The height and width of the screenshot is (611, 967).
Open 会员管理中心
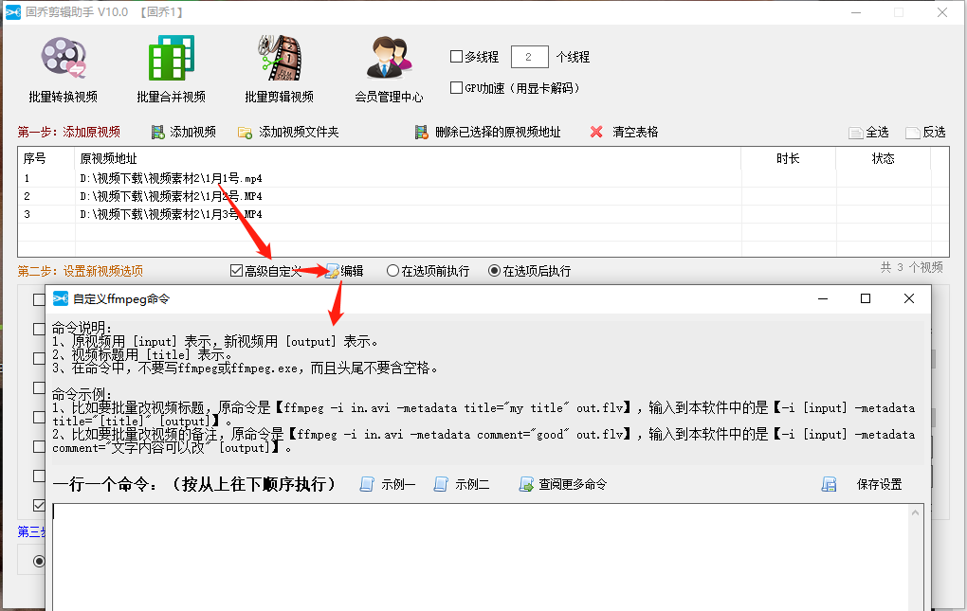[x=389, y=68]
